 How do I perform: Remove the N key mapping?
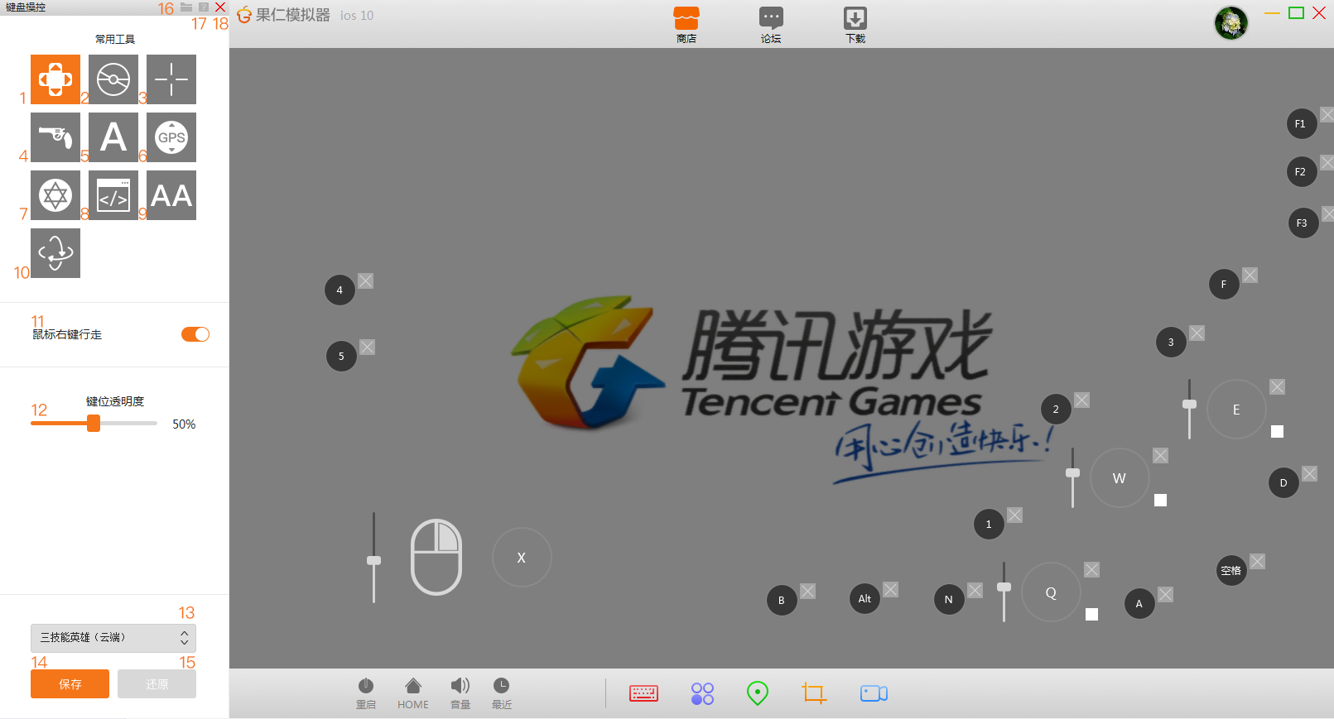[x=975, y=591]
